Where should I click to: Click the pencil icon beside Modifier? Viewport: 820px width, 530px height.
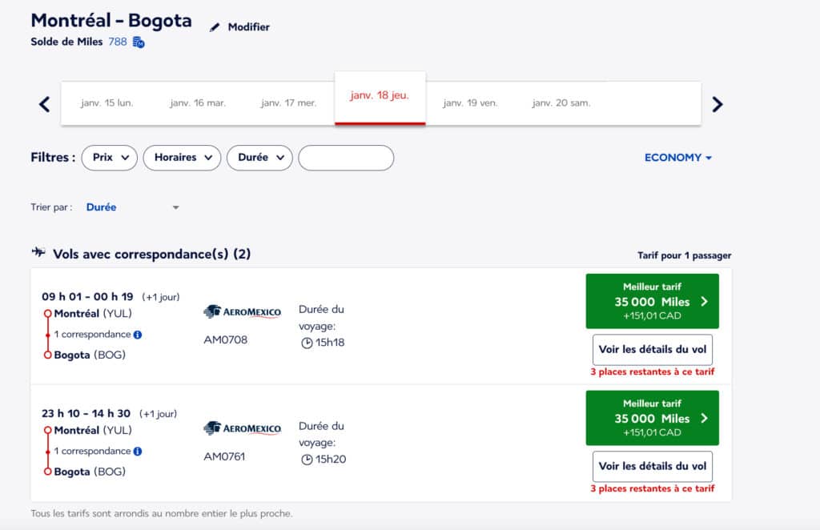coord(214,27)
